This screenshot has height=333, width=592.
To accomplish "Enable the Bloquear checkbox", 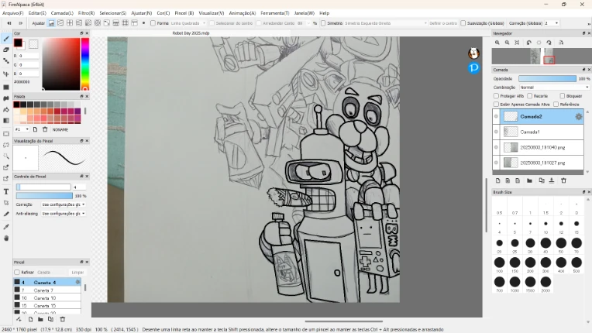I will click(x=563, y=96).
